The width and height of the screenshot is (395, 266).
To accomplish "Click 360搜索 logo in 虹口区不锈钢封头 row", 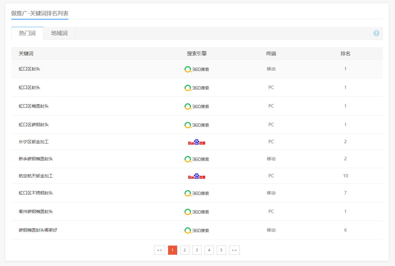I will point(197,193).
